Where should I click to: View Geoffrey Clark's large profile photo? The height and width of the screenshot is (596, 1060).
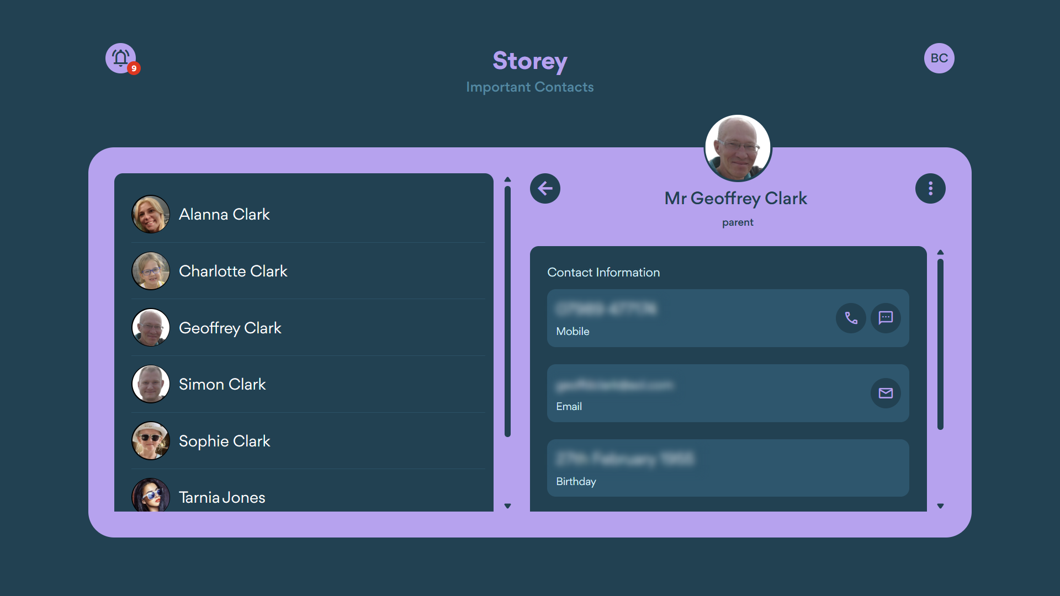tap(738, 147)
